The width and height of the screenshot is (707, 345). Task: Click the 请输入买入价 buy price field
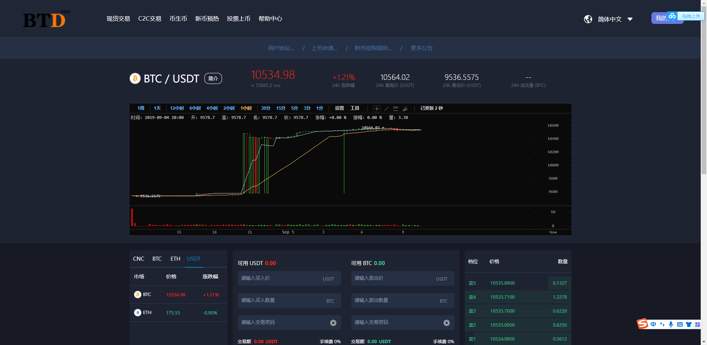tap(280, 278)
